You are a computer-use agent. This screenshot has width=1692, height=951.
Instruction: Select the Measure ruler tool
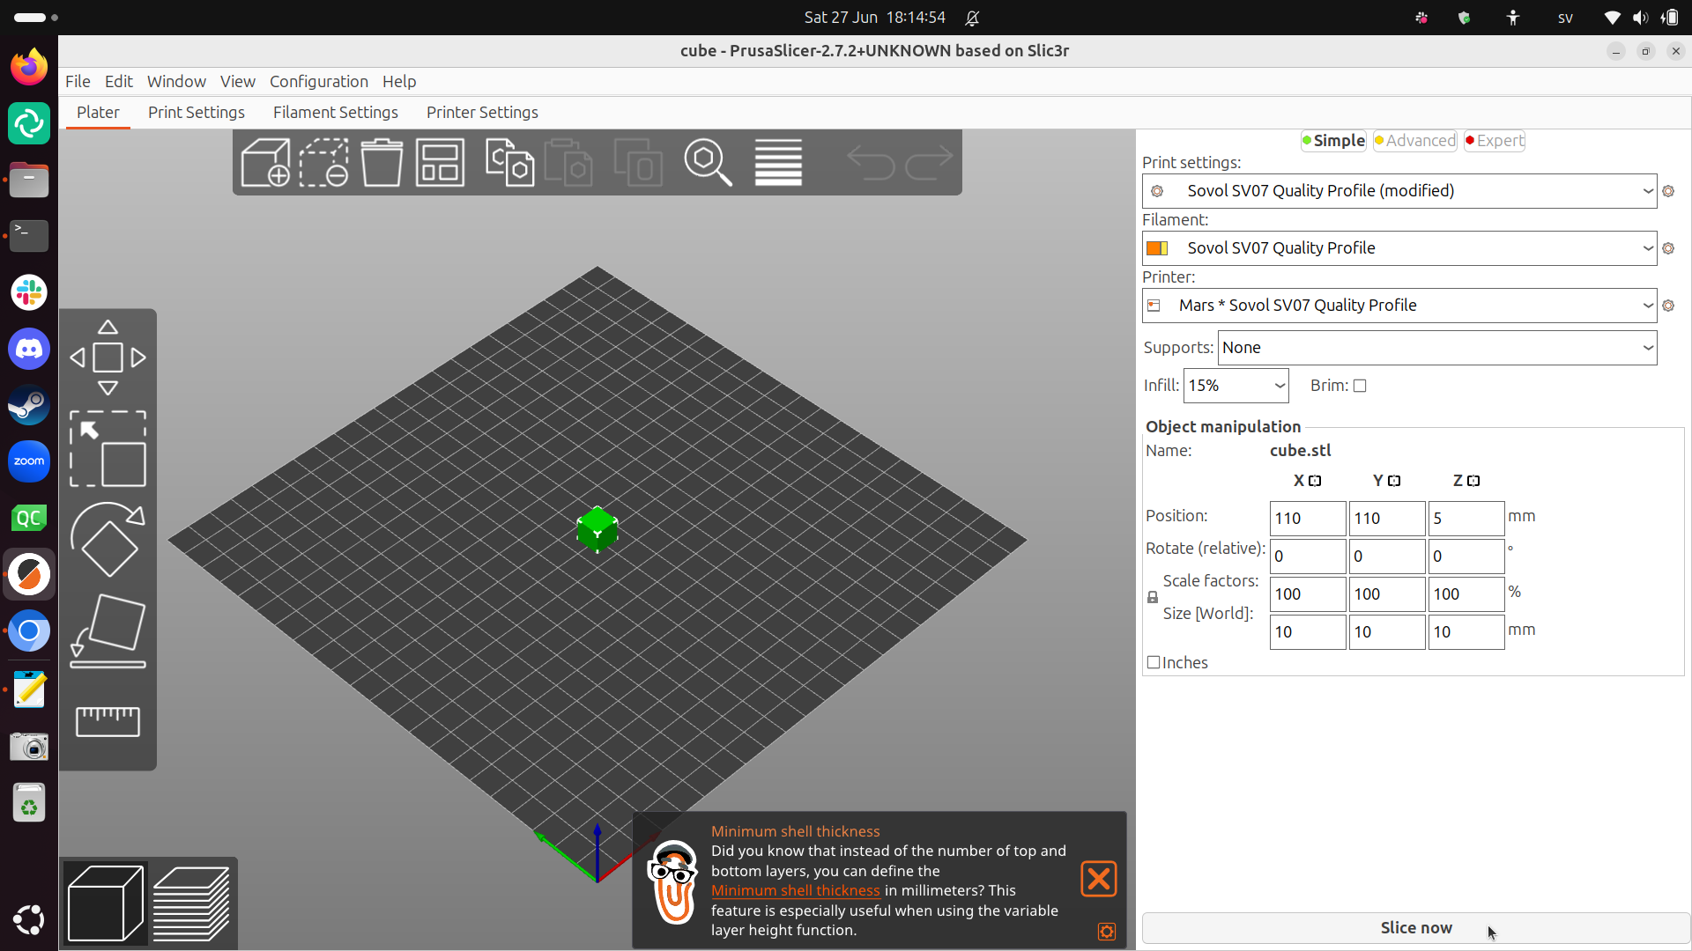pyautogui.click(x=108, y=721)
